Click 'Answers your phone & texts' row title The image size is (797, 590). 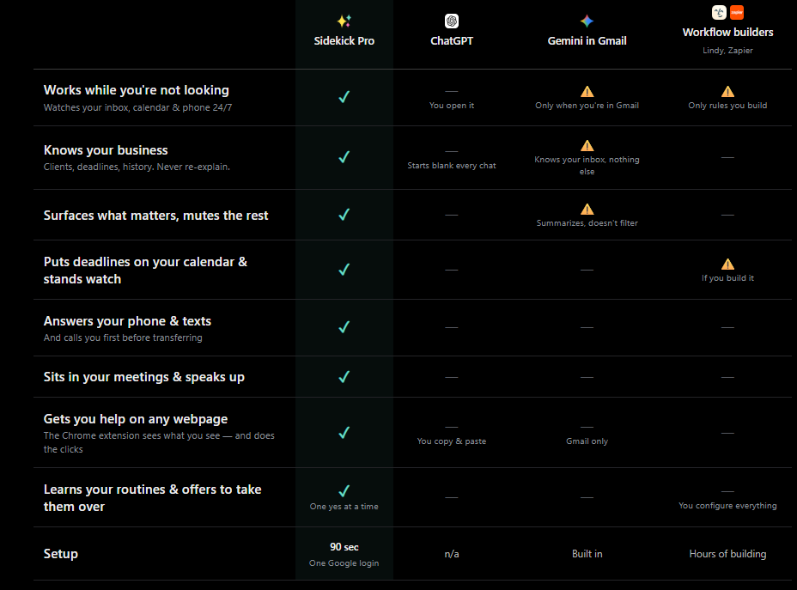tap(127, 321)
